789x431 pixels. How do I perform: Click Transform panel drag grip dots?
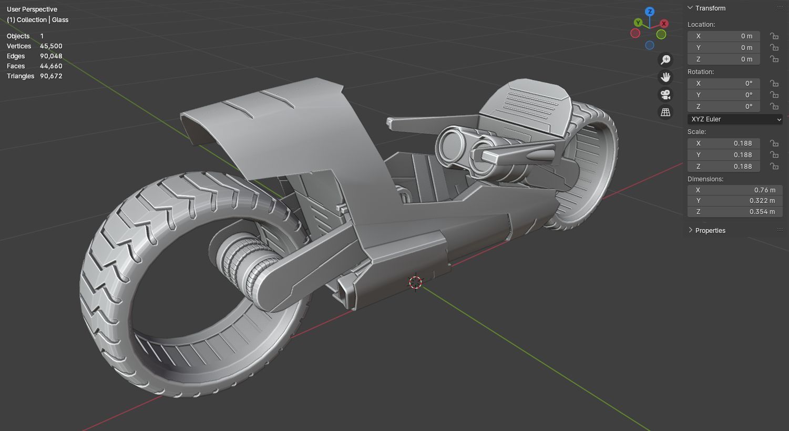point(780,8)
